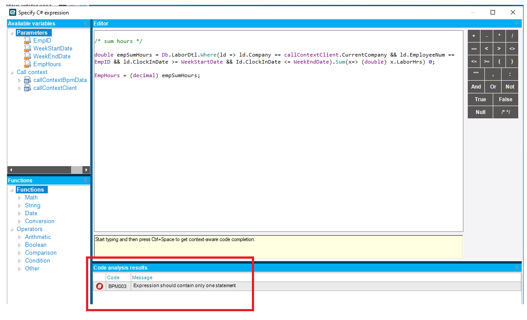Click the BPM003 error icon
Image resolution: width=527 pixels, height=320 pixels.
tap(100, 286)
